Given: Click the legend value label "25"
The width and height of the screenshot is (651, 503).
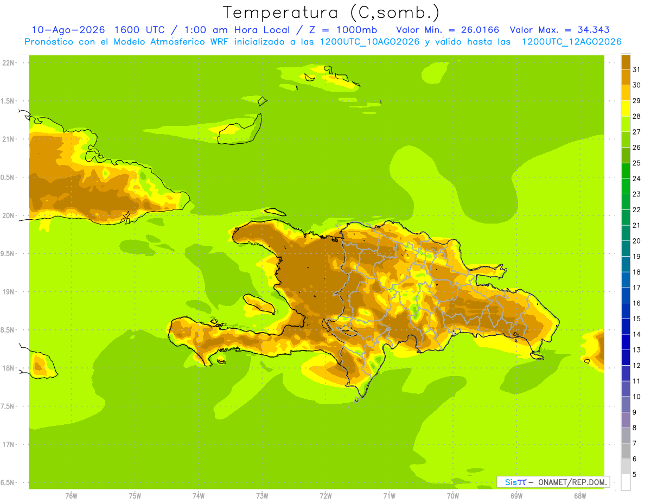Looking at the screenshot, I should click(636, 163).
